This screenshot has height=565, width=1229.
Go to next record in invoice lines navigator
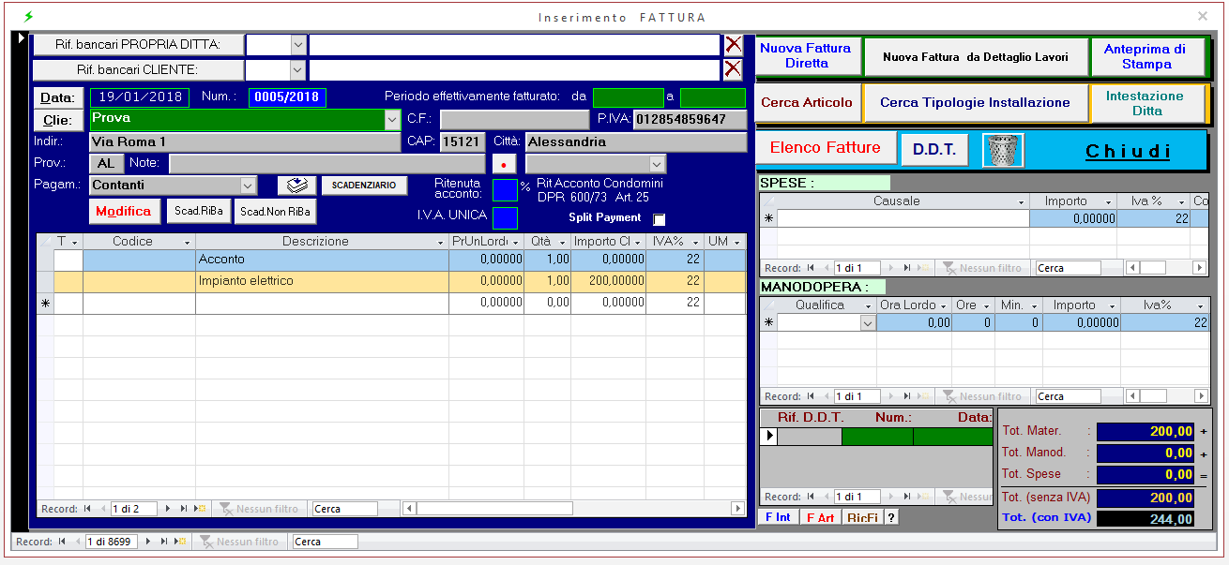168,509
